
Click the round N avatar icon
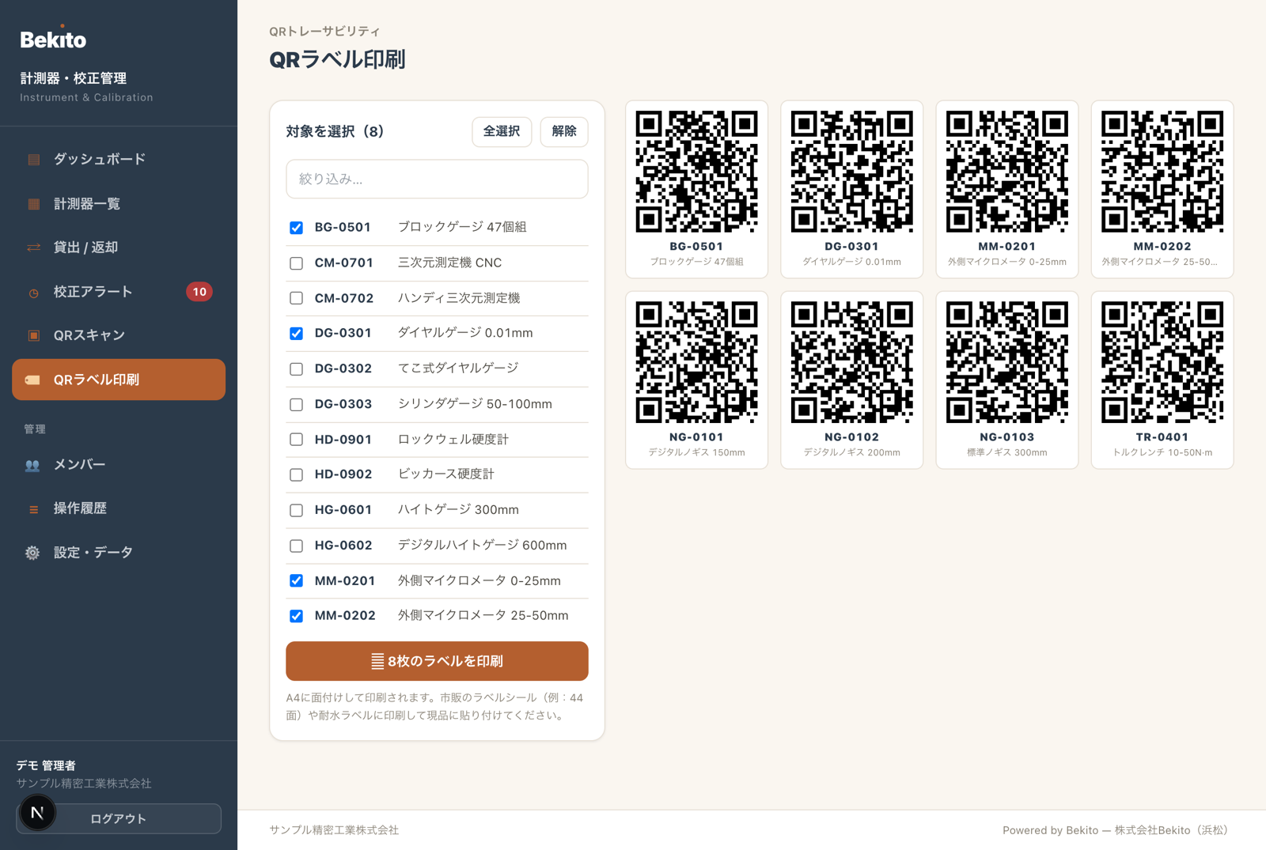37,813
